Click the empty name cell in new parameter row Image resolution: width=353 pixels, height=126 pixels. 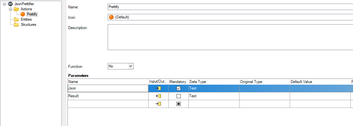click(x=108, y=104)
